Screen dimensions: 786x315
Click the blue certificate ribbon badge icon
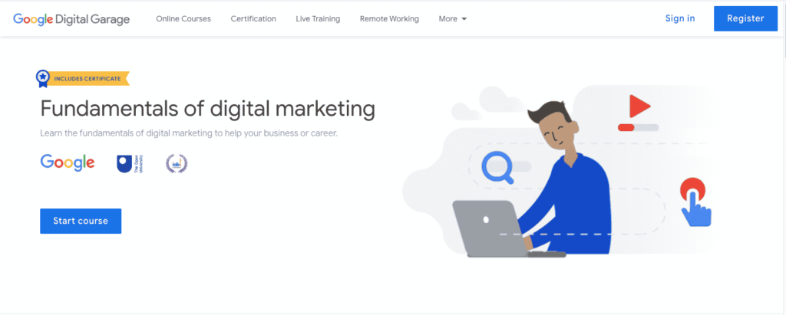(43, 79)
